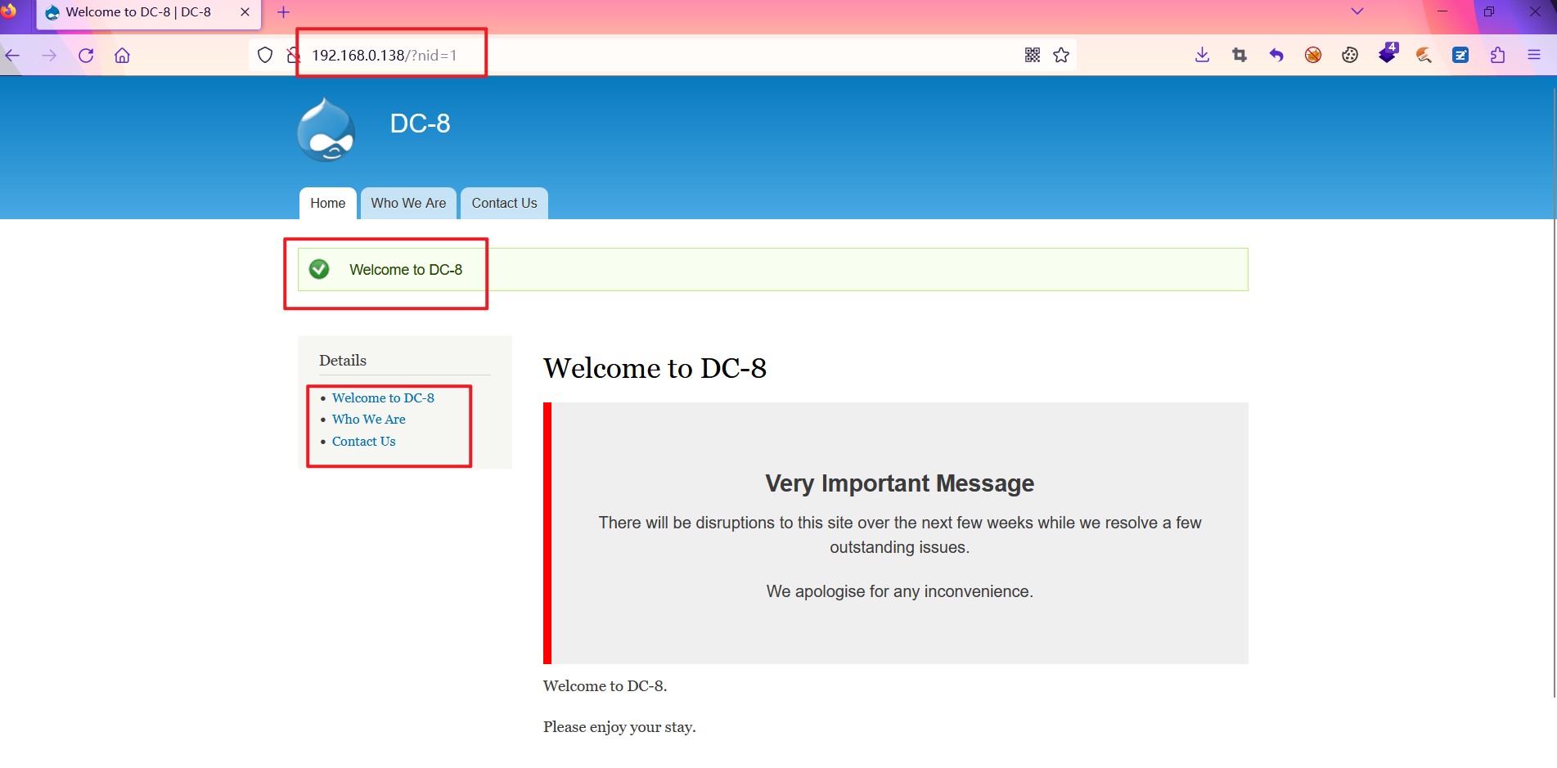The width and height of the screenshot is (1557, 768).
Task: Click the QR code icon in address bar
Action: (x=1032, y=55)
